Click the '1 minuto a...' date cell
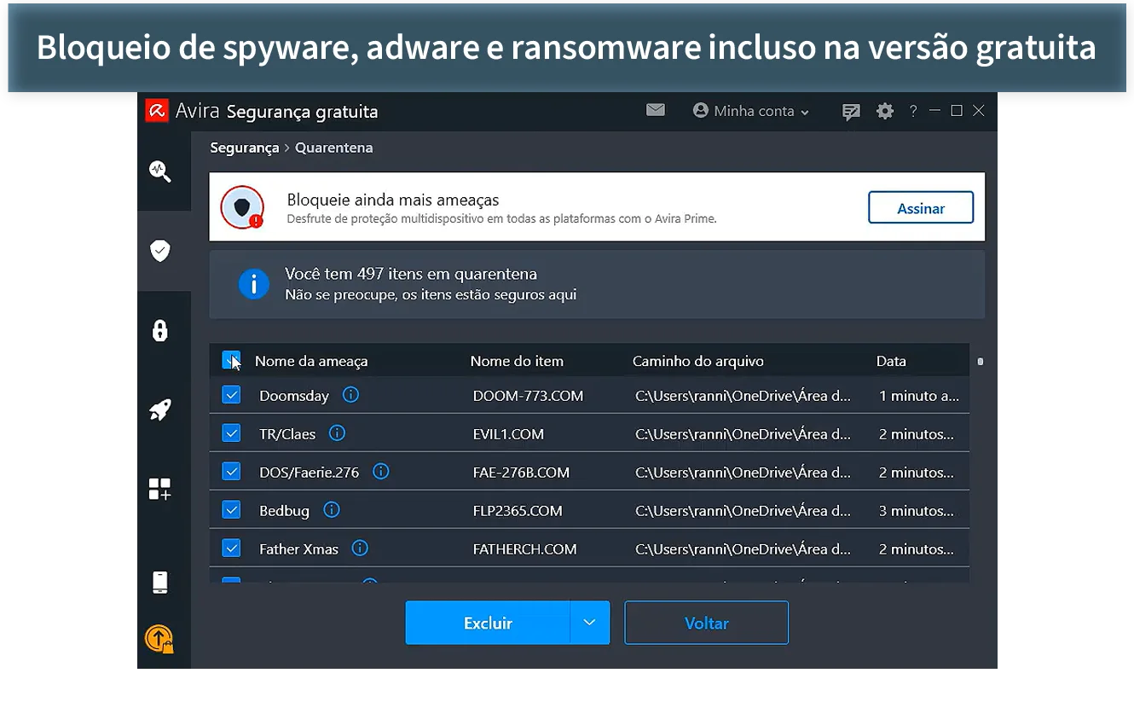 tap(919, 396)
